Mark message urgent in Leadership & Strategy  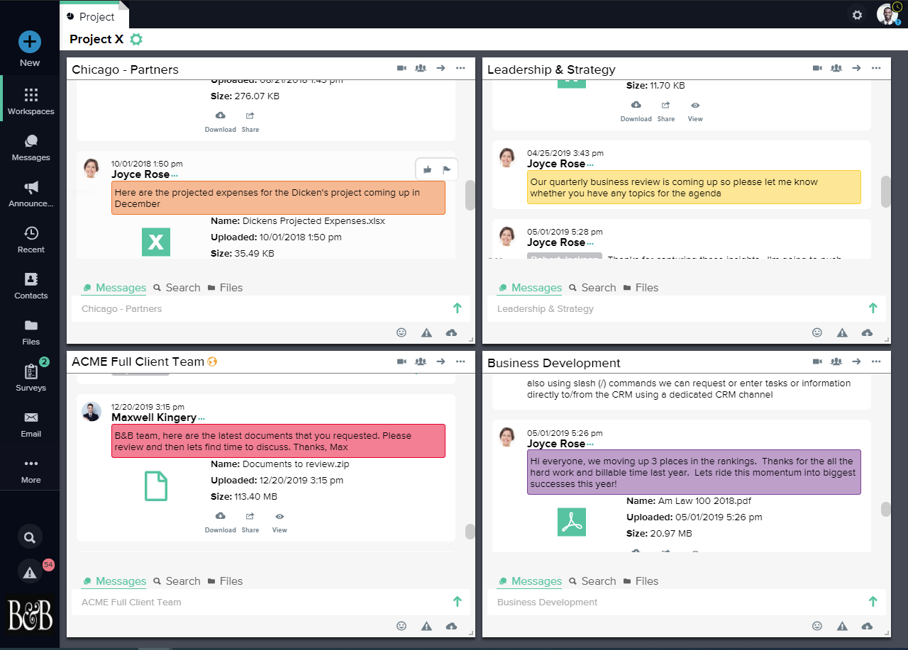pyautogui.click(x=842, y=332)
